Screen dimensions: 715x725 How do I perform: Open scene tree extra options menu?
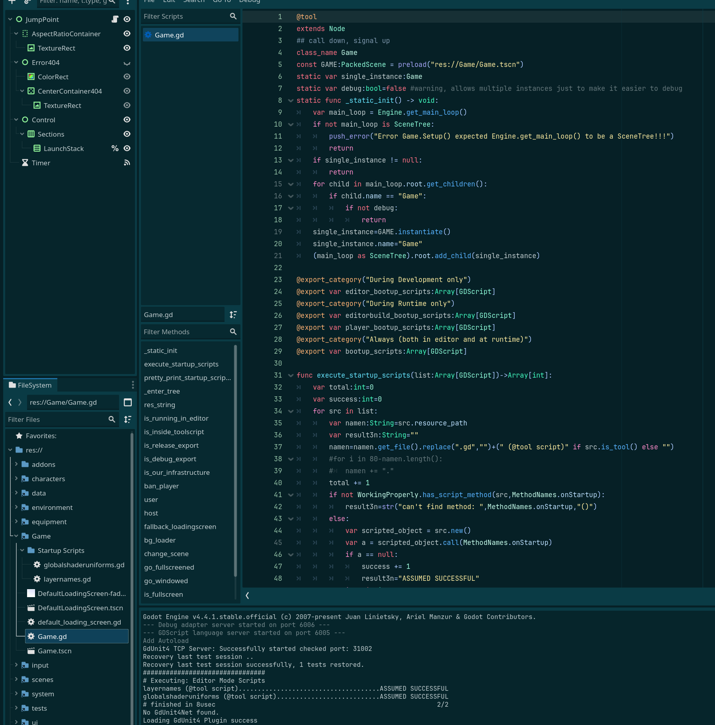[x=128, y=3]
